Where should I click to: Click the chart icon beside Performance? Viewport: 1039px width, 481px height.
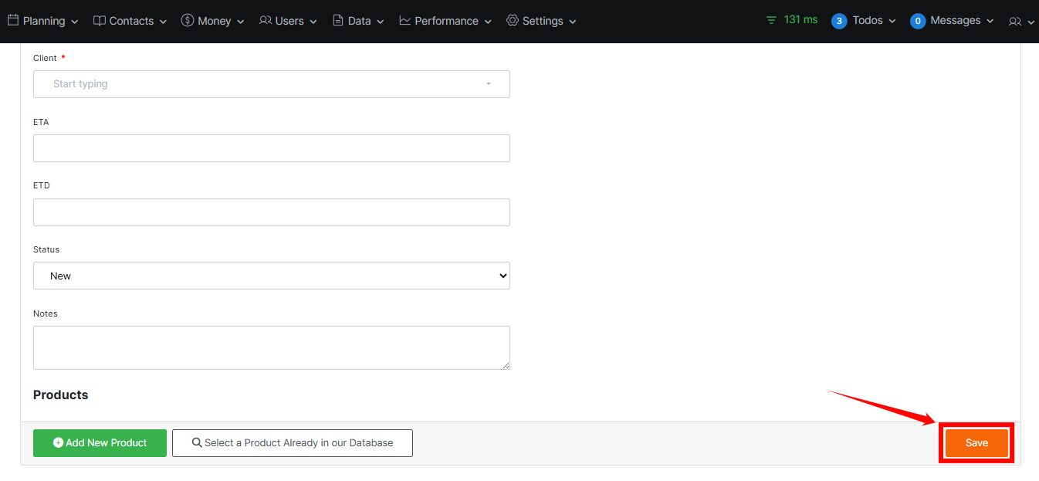405,21
